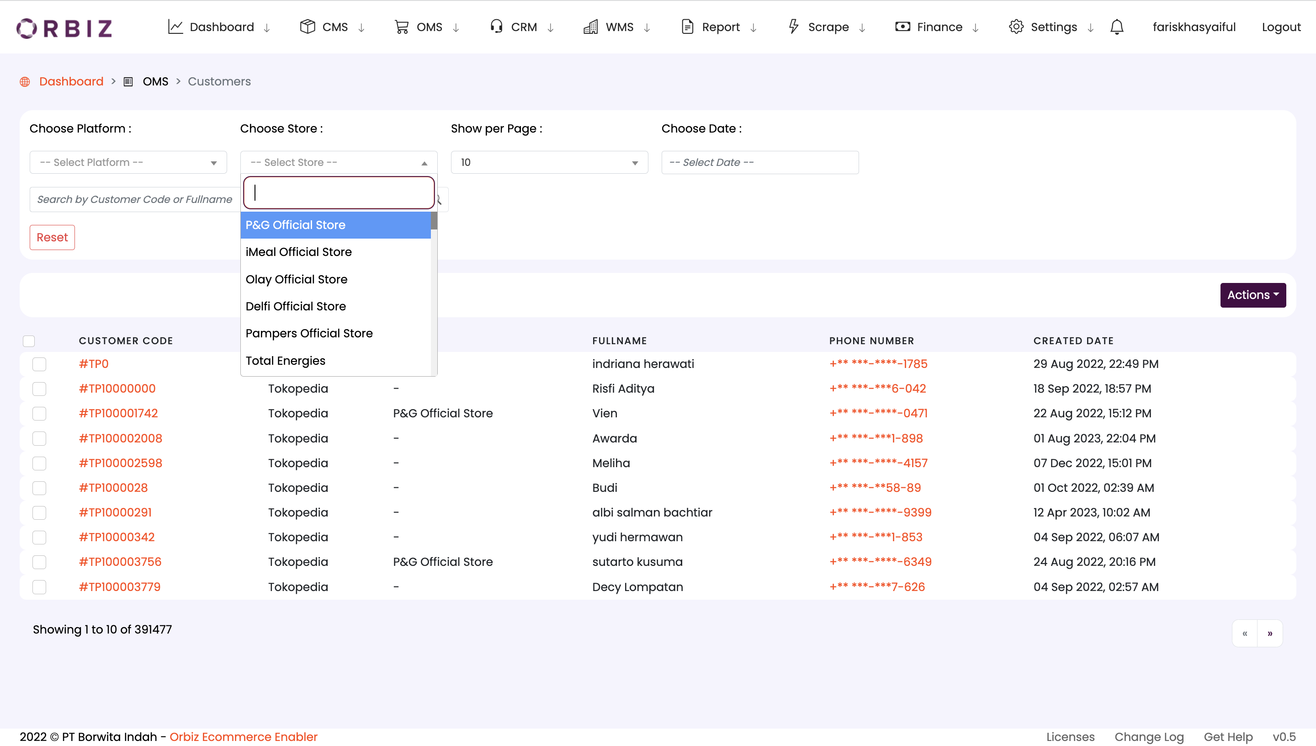Click the OMS shopping cart icon
Viewport: 1316px width, 746px height.
[402, 27]
